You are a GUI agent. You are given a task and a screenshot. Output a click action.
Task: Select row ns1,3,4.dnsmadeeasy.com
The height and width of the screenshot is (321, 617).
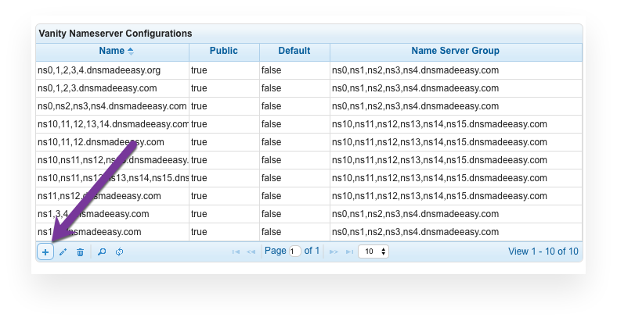click(309, 214)
